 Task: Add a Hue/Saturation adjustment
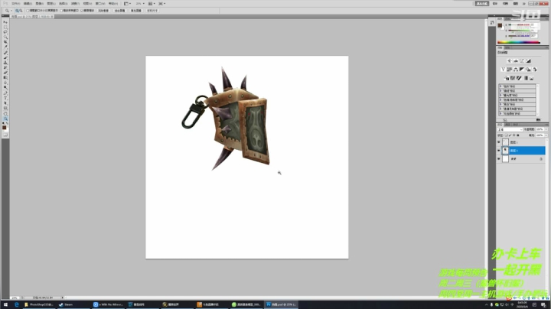click(x=510, y=69)
